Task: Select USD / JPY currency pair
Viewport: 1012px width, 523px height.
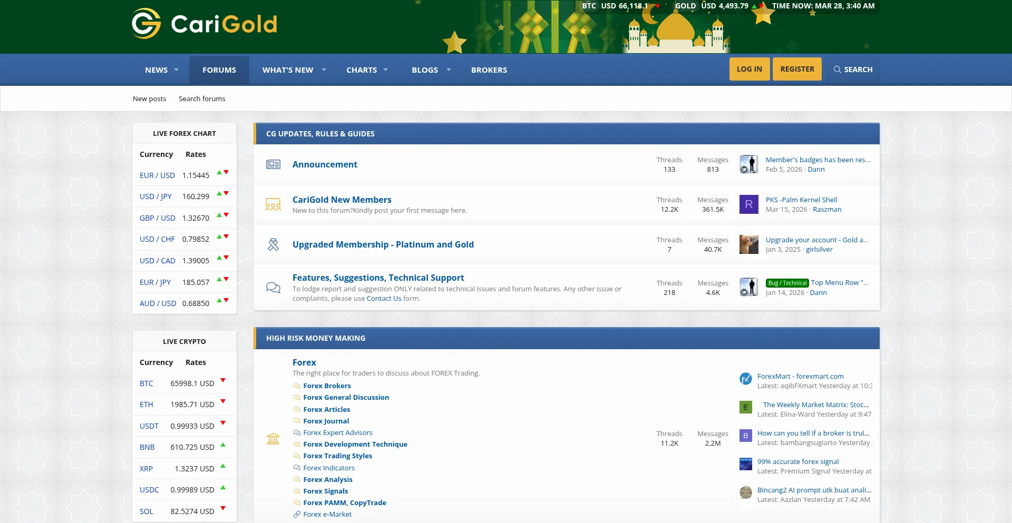Action: pos(155,196)
